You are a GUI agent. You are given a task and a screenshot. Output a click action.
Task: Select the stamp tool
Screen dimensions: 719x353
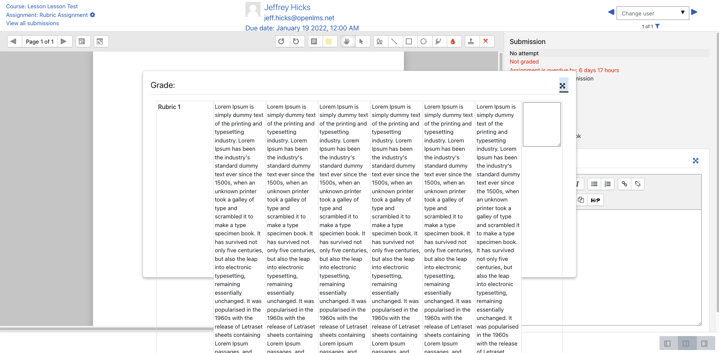pyautogui.click(x=471, y=41)
